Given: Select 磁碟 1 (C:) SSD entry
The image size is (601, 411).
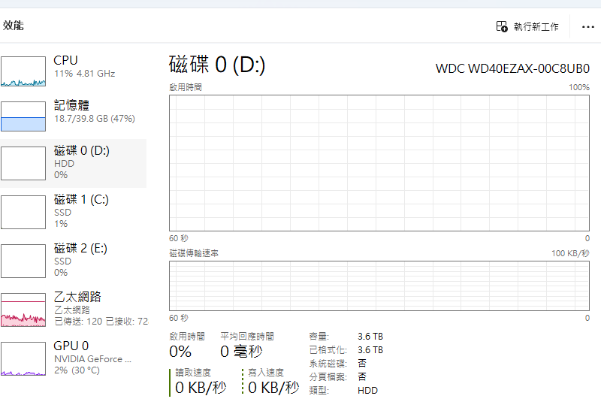Looking at the screenshot, I should tap(82, 200).
